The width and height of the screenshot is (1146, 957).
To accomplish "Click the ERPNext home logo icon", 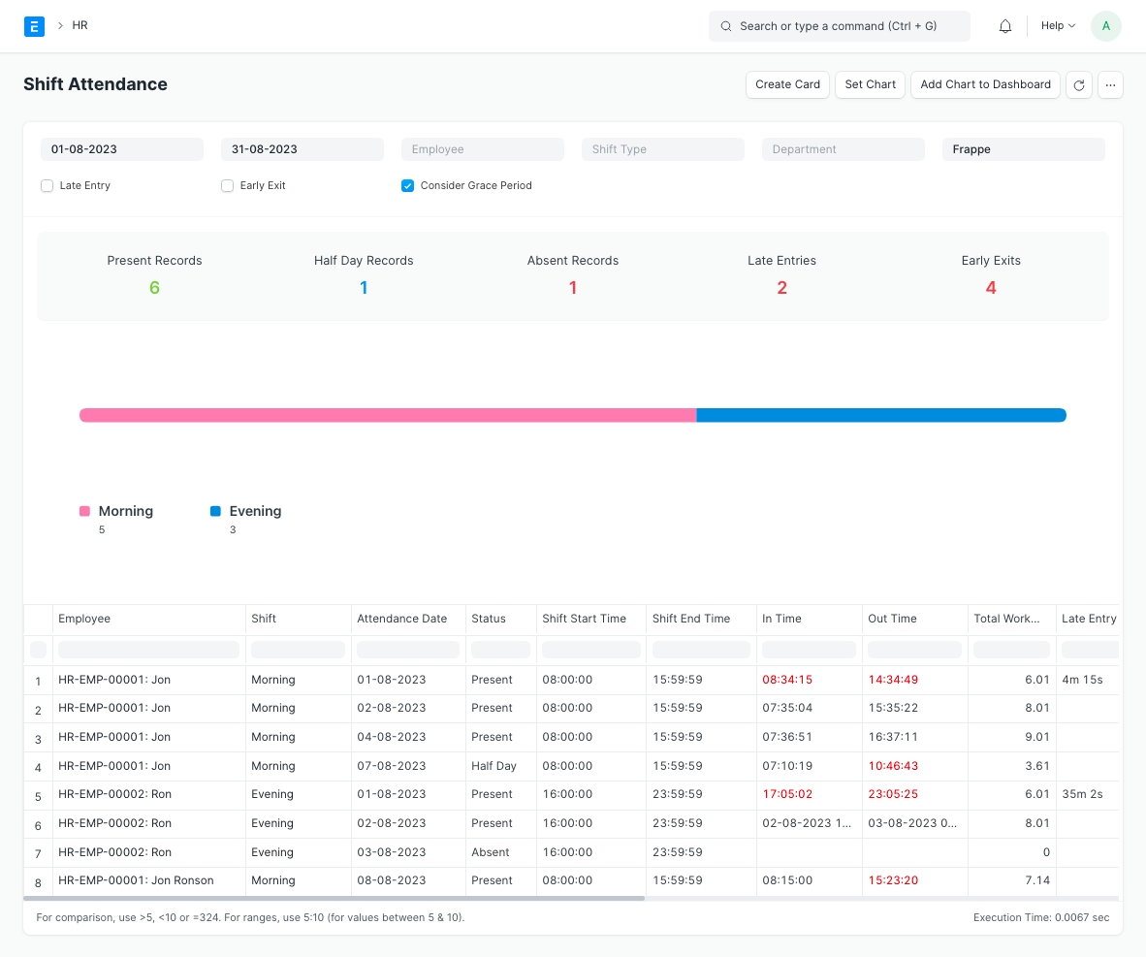I will (34, 26).
